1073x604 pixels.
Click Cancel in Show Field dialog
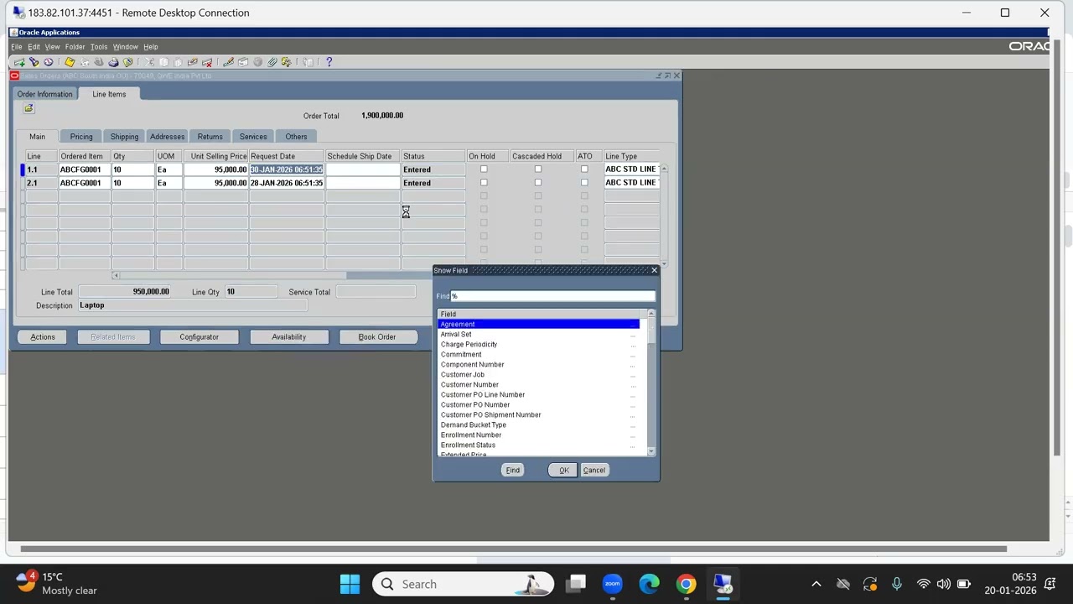pyautogui.click(x=594, y=470)
